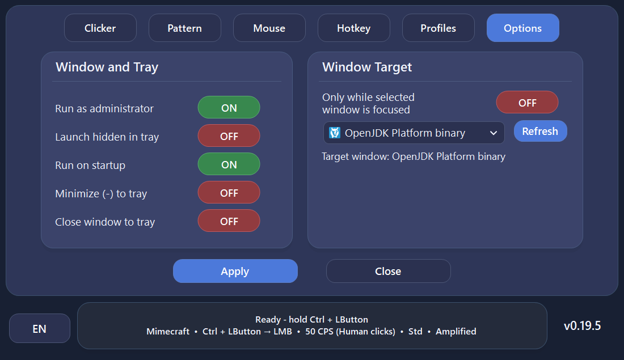Select the Options tab
Screen dimensions: 624x360
click(523, 28)
